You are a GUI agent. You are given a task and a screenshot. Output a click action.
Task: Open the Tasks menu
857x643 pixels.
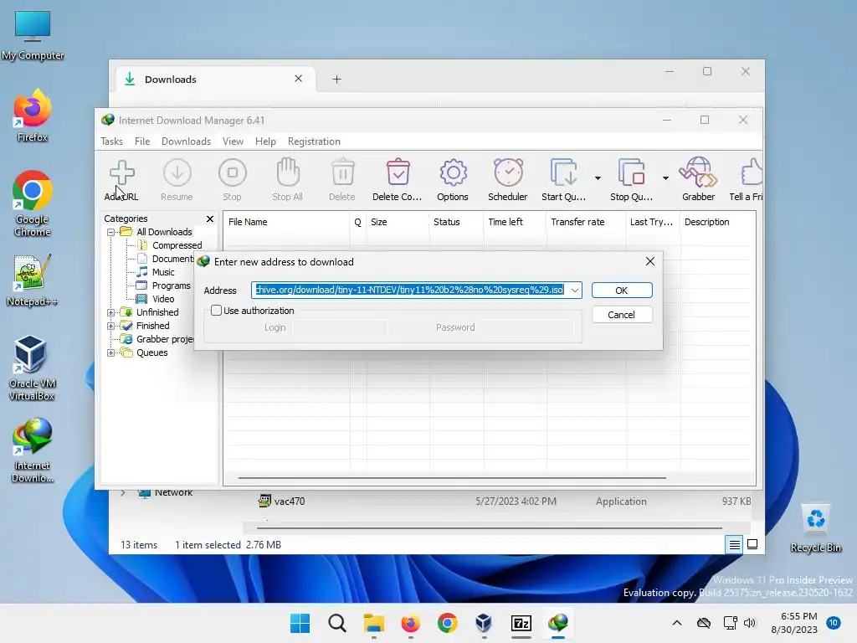(111, 141)
